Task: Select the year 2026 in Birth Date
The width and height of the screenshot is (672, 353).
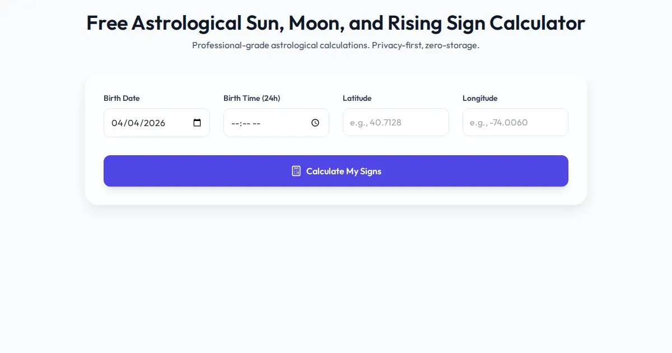Action: point(154,123)
